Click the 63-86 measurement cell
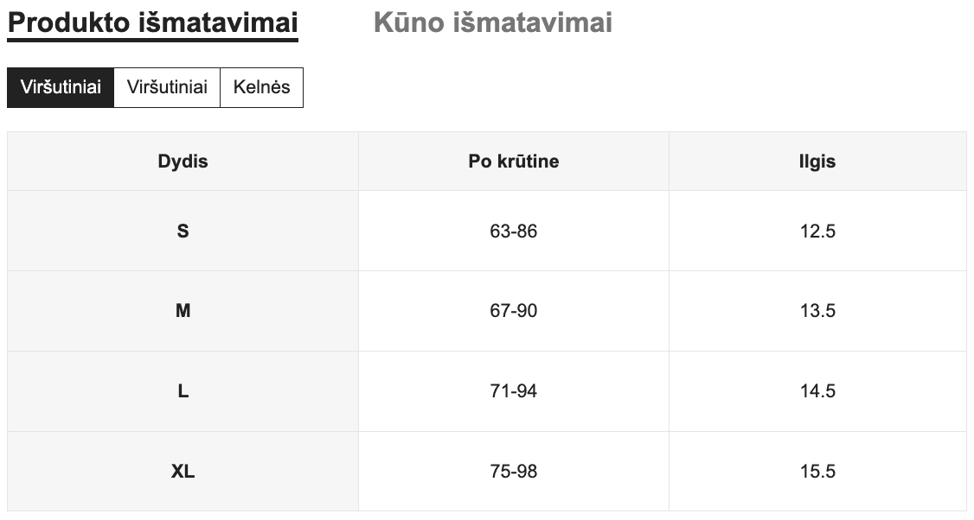This screenshot has width=974, height=520. click(x=513, y=231)
